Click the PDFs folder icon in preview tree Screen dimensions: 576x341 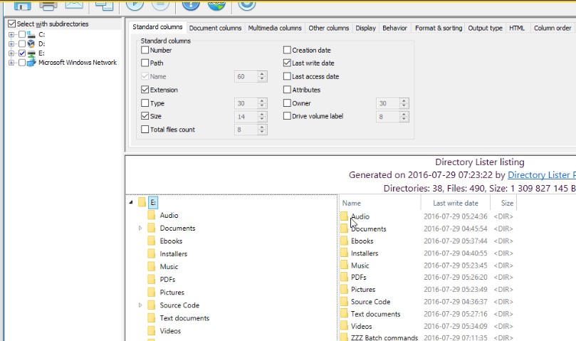coord(152,280)
